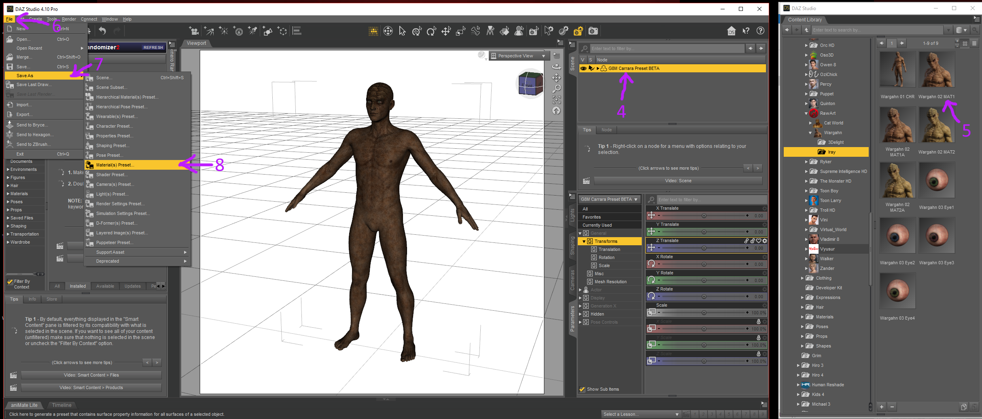Uncheck the Show Sub Items checkbox
This screenshot has height=419, width=982.
click(x=582, y=389)
